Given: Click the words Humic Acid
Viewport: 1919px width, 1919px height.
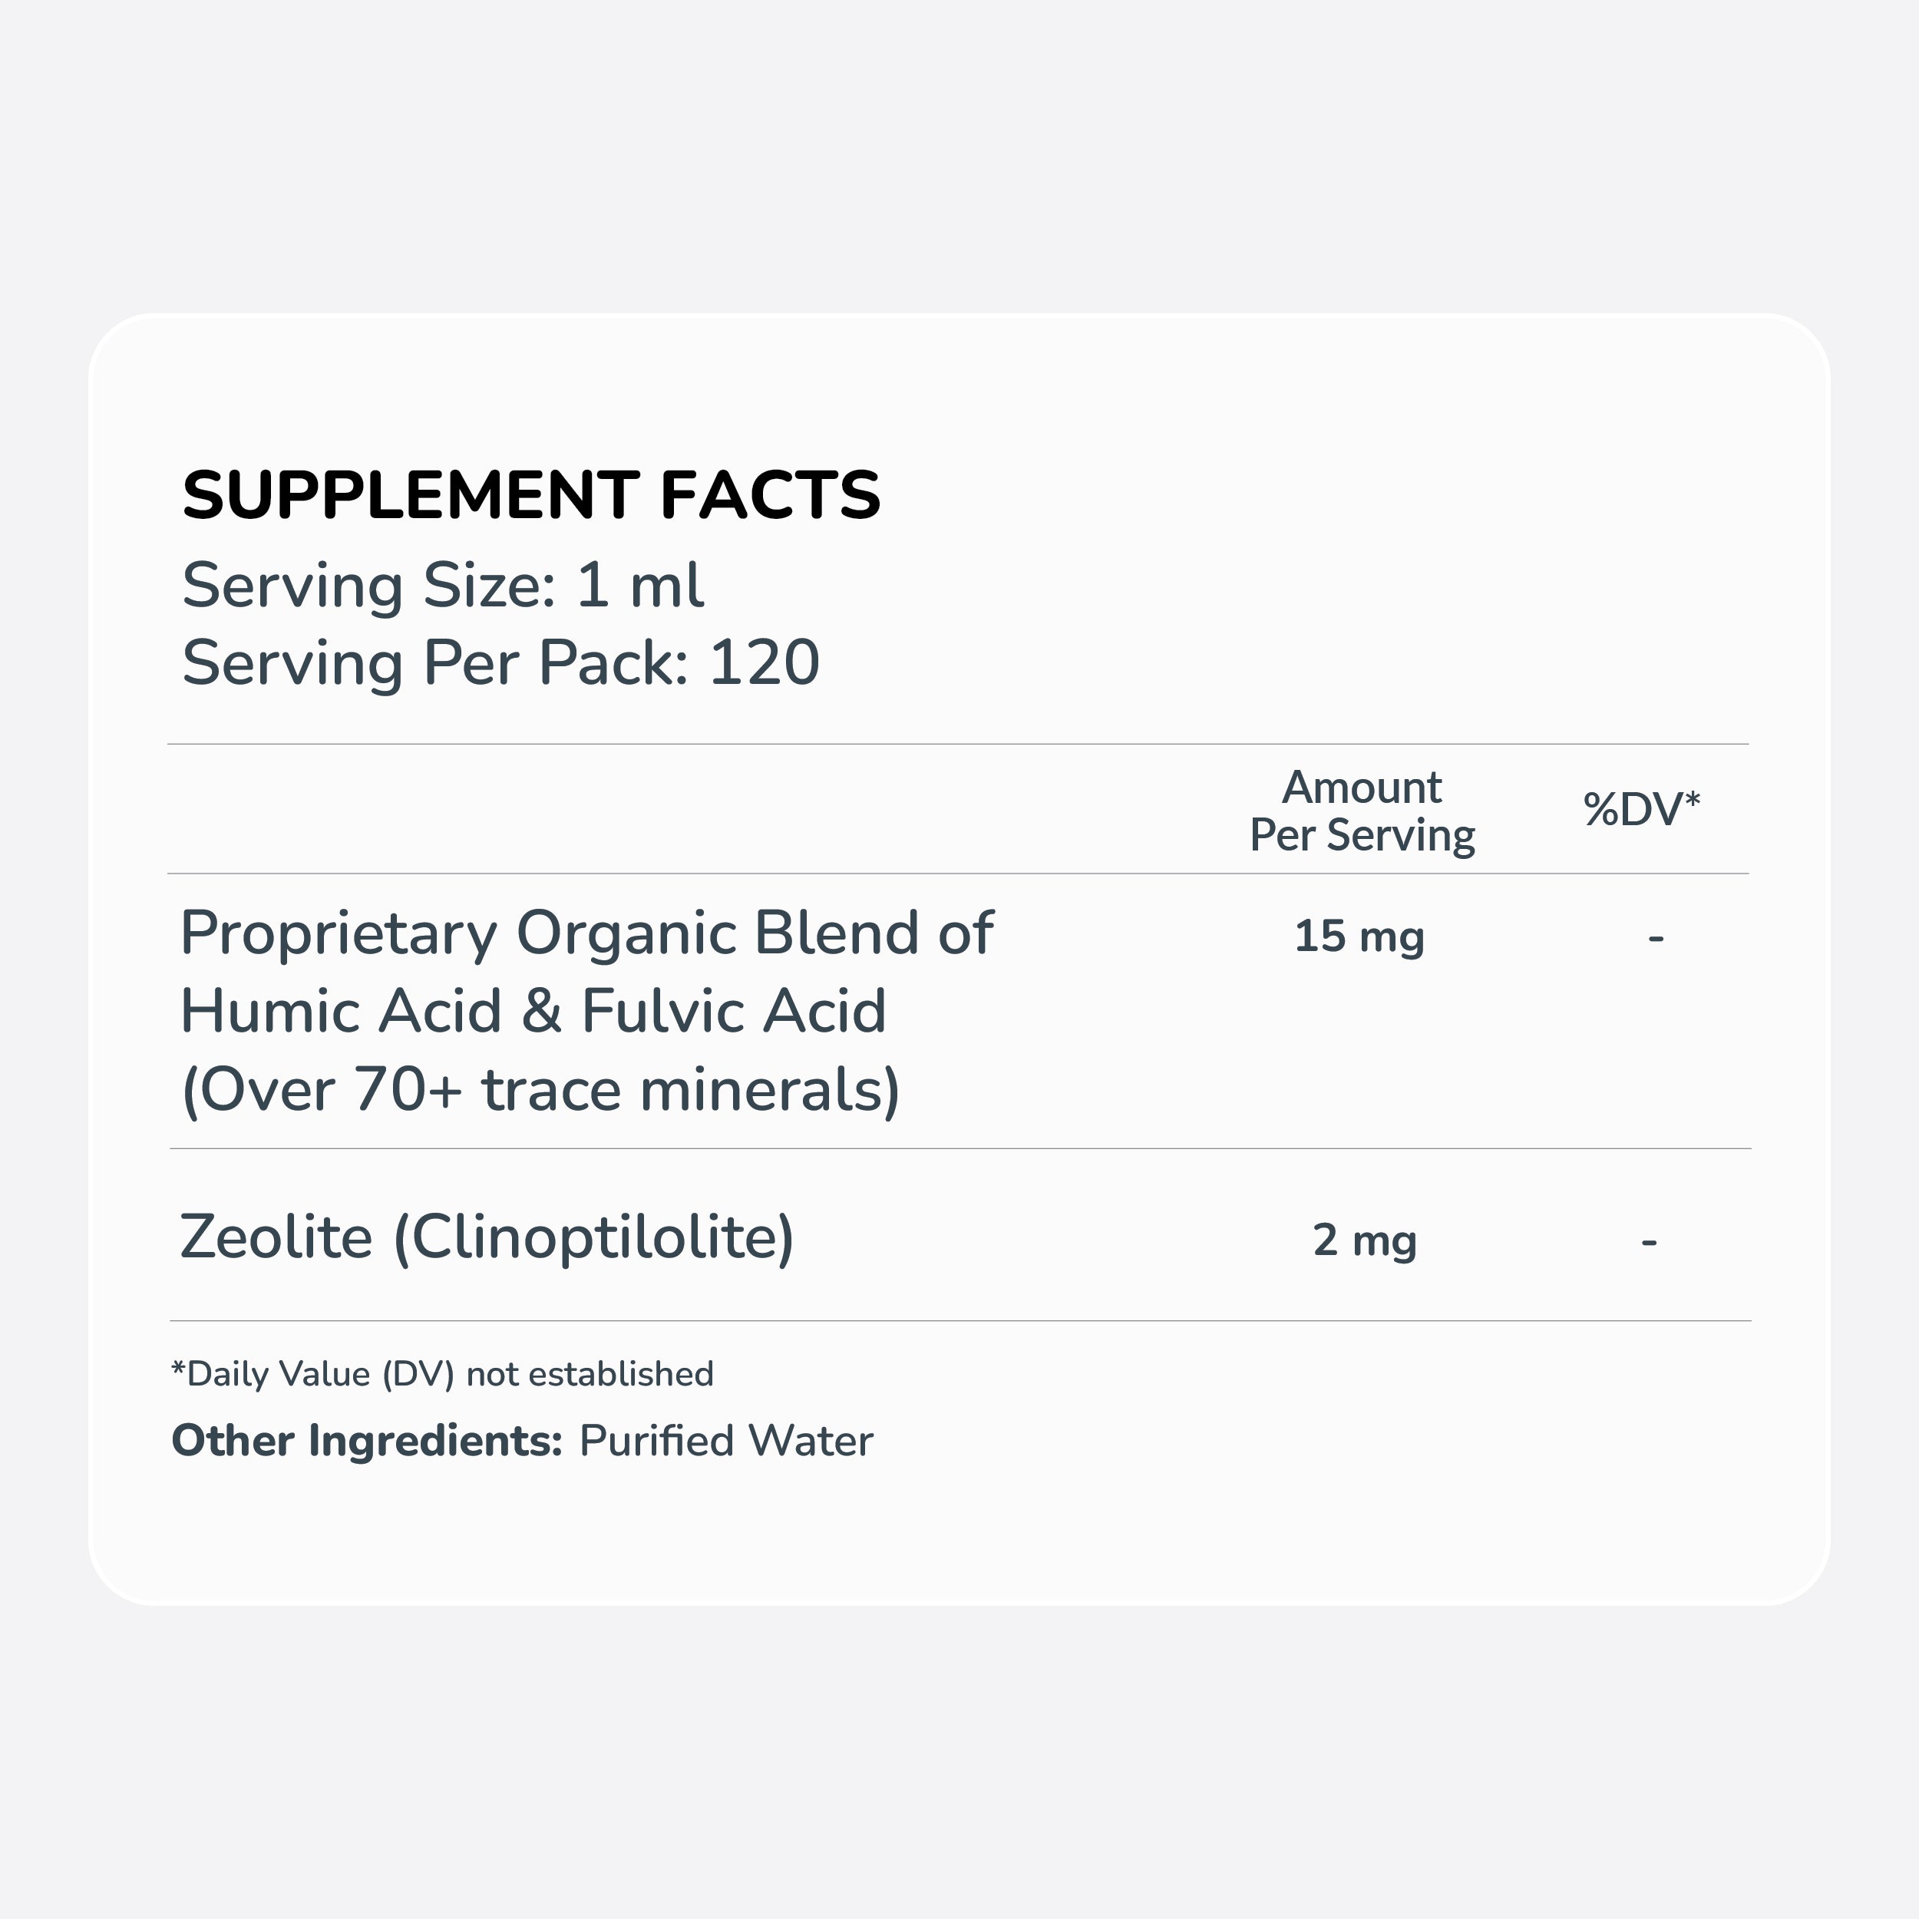Looking at the screenshot, I should click(341, 1011).
